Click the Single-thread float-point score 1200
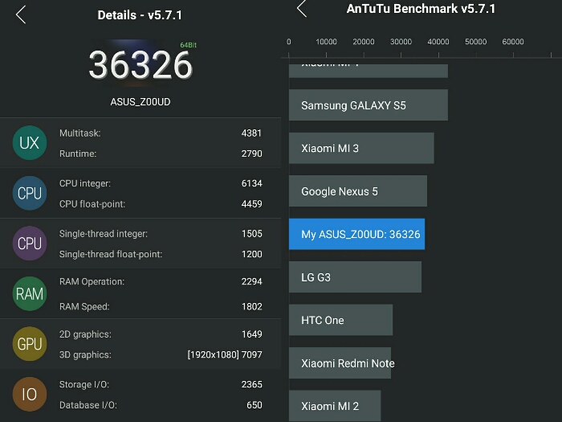 (251, 254)
